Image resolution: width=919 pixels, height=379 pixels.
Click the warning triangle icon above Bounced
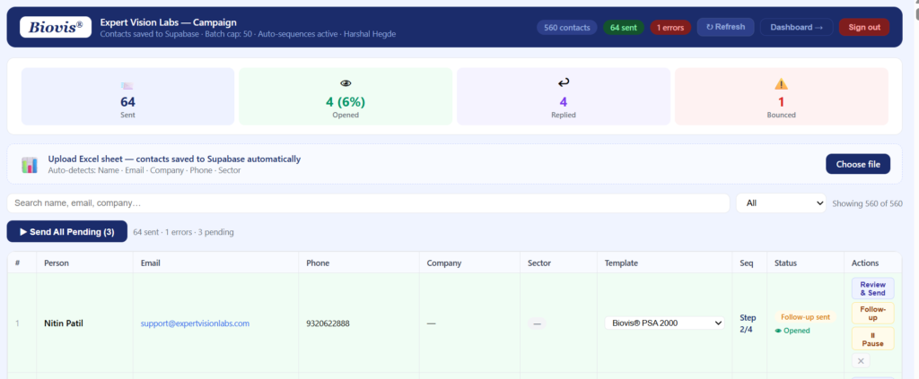782,83
